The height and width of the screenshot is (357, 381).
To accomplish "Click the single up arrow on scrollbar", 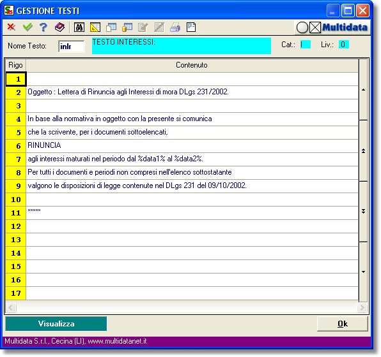I will [363, 90].
